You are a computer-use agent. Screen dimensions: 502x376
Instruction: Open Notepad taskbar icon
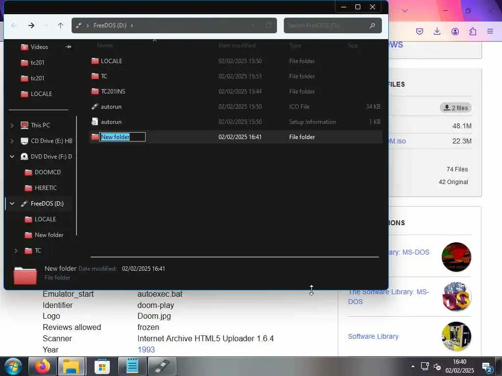(132, 366)
